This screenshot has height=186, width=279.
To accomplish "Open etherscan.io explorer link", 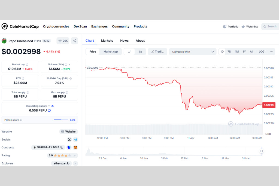I will click(61, 163).
